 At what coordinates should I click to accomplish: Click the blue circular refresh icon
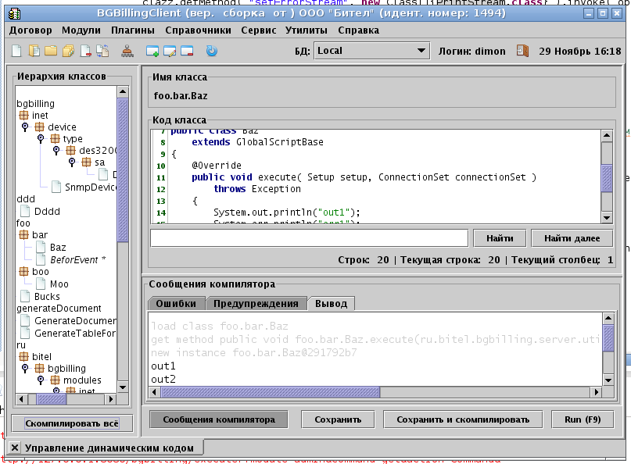pyautogui.click(x=211, y=52)
